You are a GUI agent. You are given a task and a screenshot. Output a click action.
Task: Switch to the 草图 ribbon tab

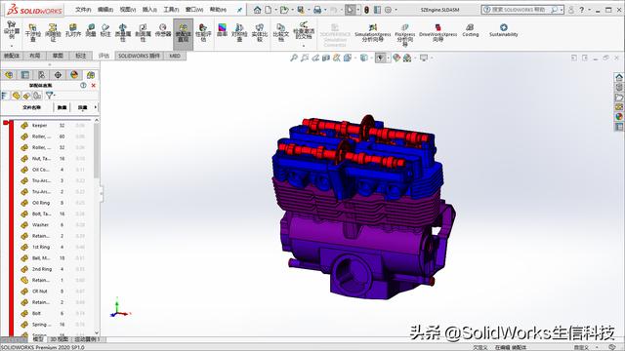coord(58,56)
